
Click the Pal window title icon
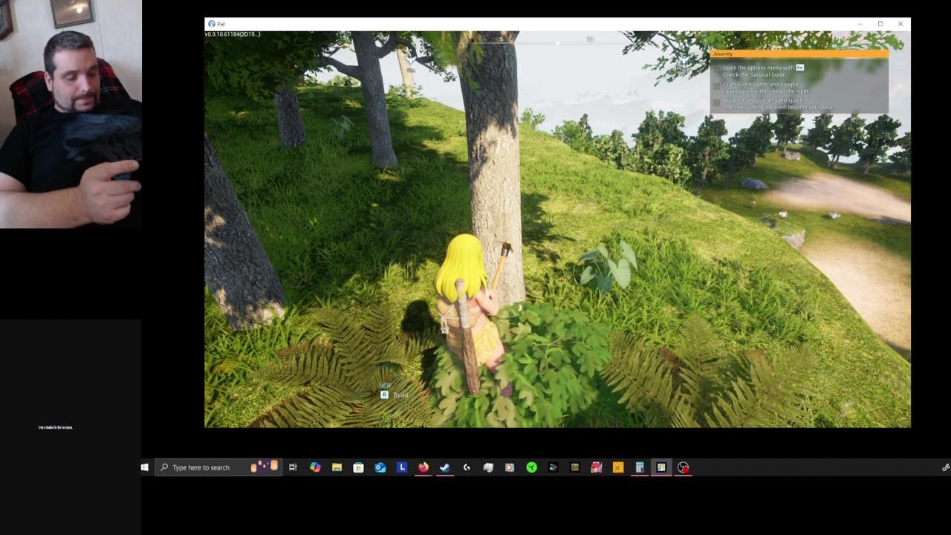[x=212, y=24]
